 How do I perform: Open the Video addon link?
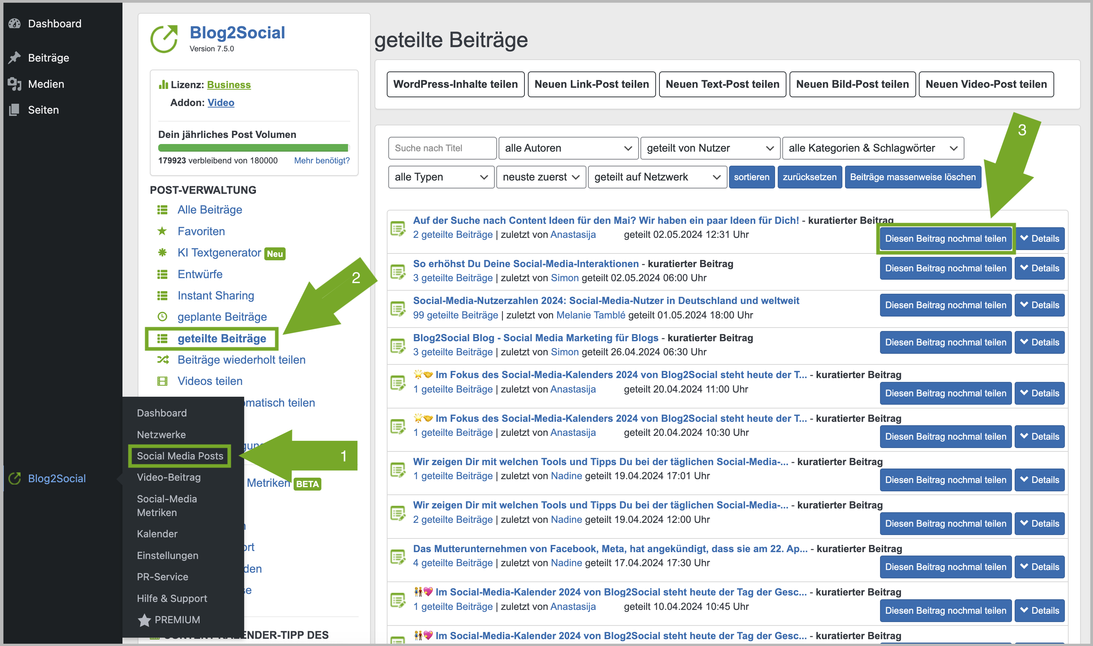point(221,102)
